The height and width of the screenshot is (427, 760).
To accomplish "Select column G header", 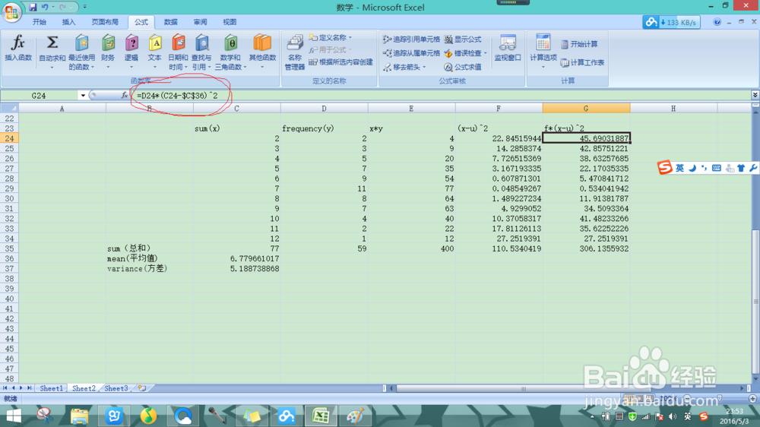I will tap(586, 109).
